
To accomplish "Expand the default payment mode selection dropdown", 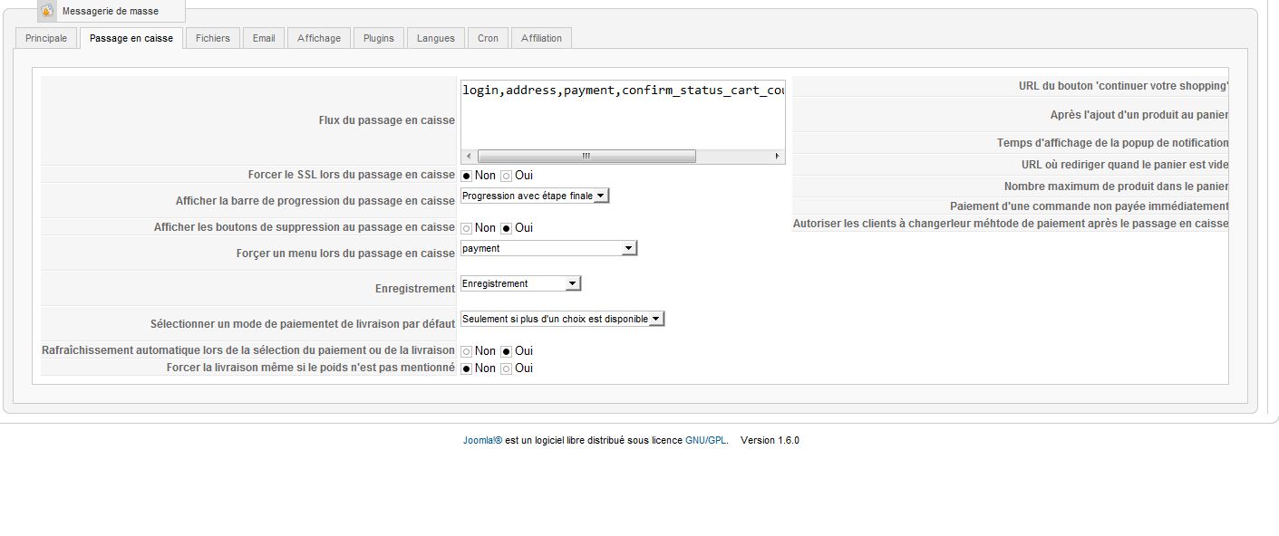I will pyautogui.click(x=656, y=319).
